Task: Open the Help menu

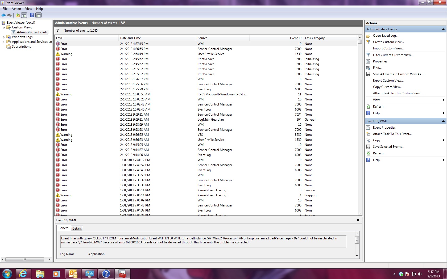Action: [39, 9]
